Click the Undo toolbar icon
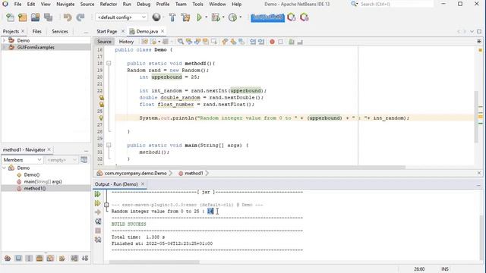Viewport: 486px width, 273px height. 68,17
